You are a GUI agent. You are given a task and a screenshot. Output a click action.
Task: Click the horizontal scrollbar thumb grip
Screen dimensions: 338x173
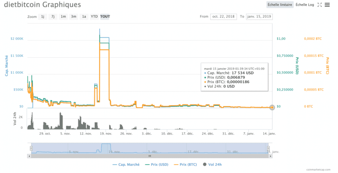point(150,156)
